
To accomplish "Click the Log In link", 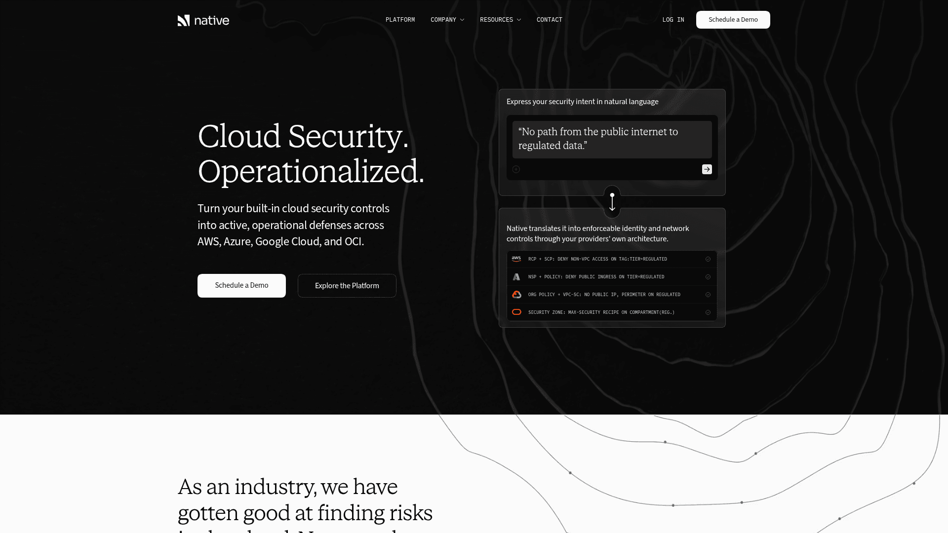I will pyautogui.click(x=673, y=20).
